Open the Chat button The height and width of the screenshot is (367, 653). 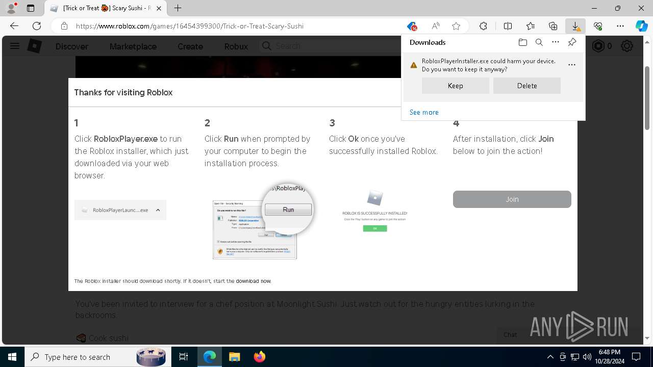pos(510,334)
